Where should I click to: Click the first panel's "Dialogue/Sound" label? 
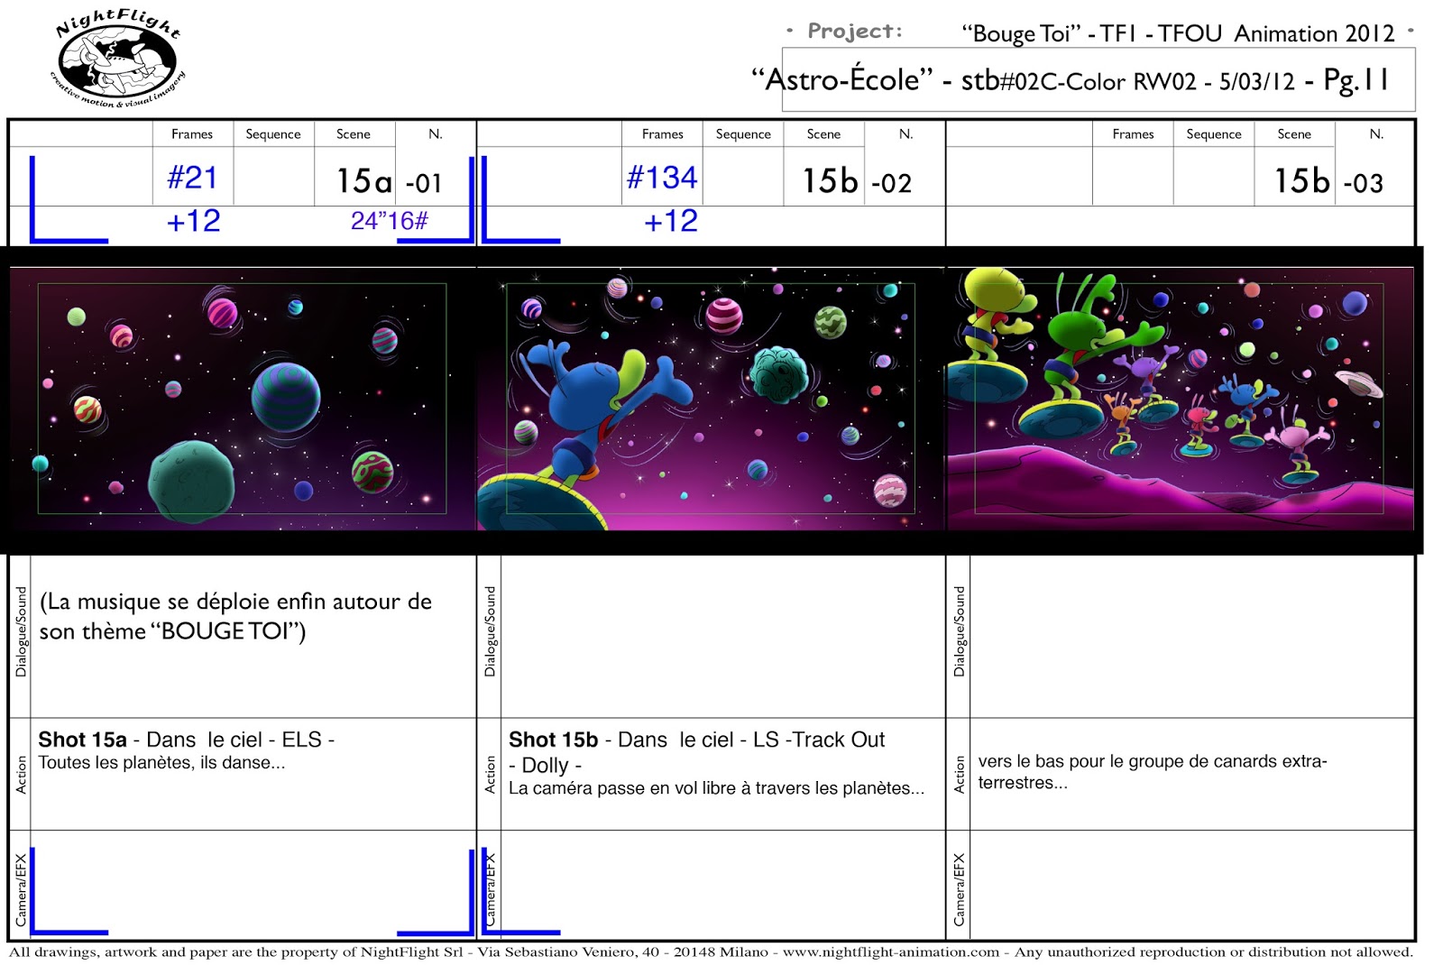21,631
